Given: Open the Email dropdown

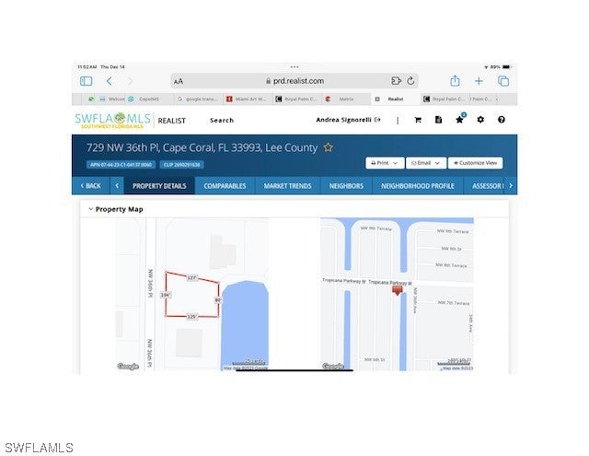Looking at the screenshot, I should (x=426, y=163).
